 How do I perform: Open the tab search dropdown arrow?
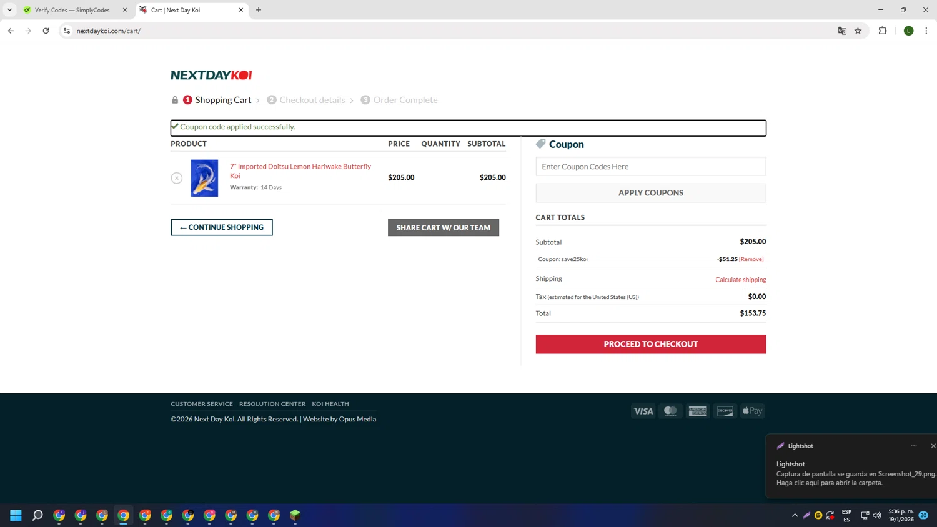pos(9,10)
